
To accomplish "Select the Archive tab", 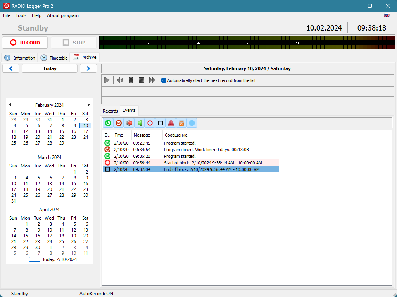I will click(85, 57).
